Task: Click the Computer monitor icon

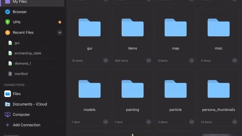Action: (x=8, y=114)
